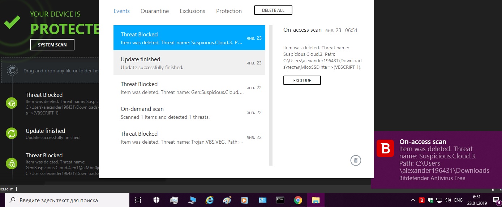Click the green protected checkmark icon
The width and height of the screenshot is (502, 207).
[x=12, y=22]
